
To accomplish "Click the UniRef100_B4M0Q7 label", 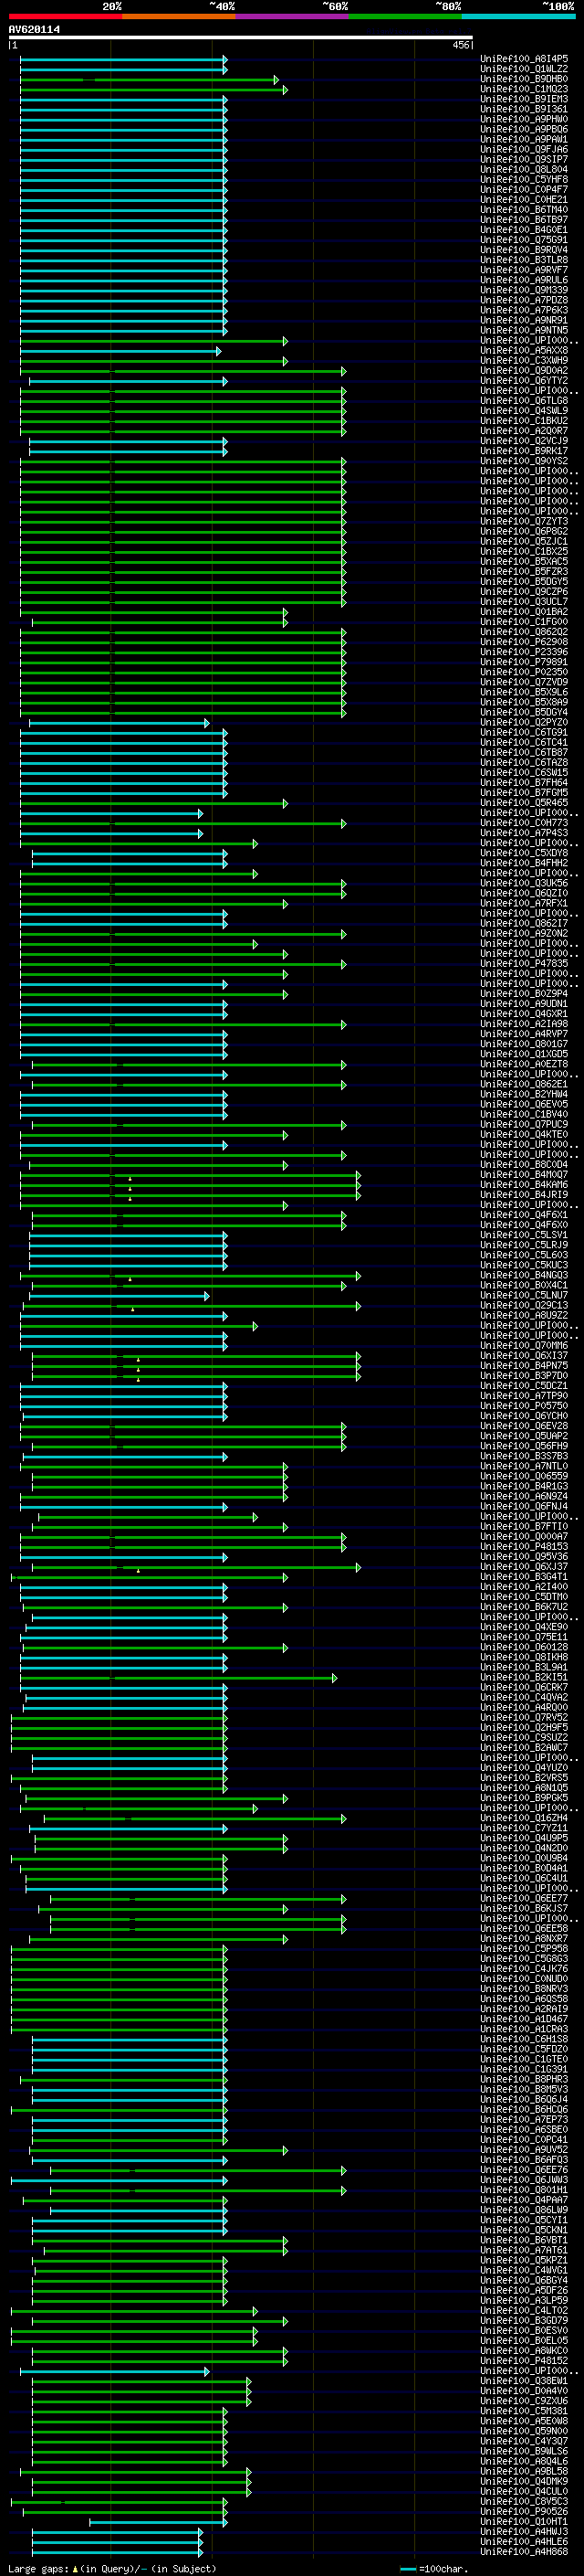I will coord(524,1174).
